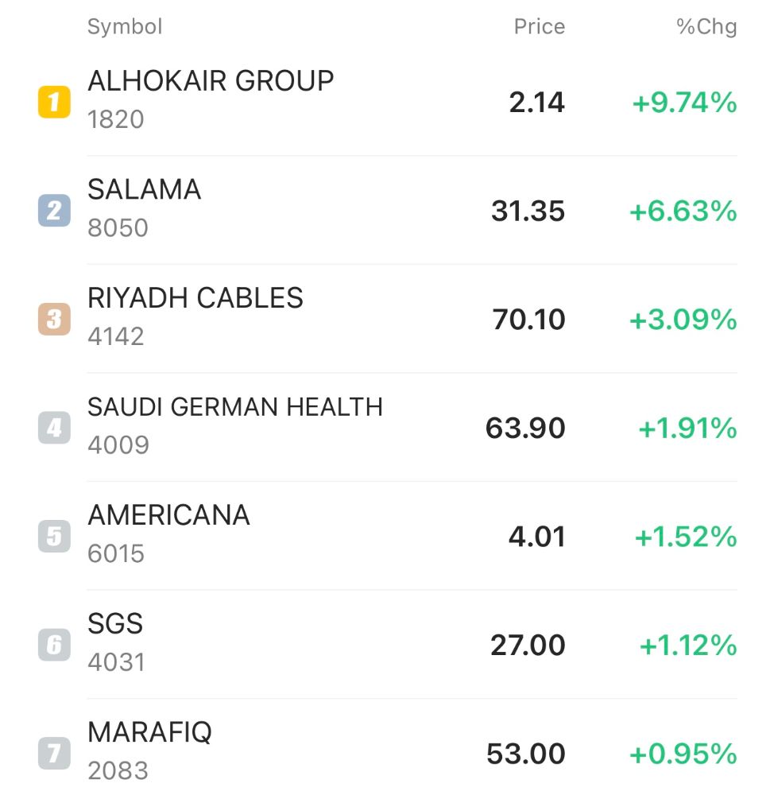Click the grey rank 7 badge icon

(x=54, y=754)
